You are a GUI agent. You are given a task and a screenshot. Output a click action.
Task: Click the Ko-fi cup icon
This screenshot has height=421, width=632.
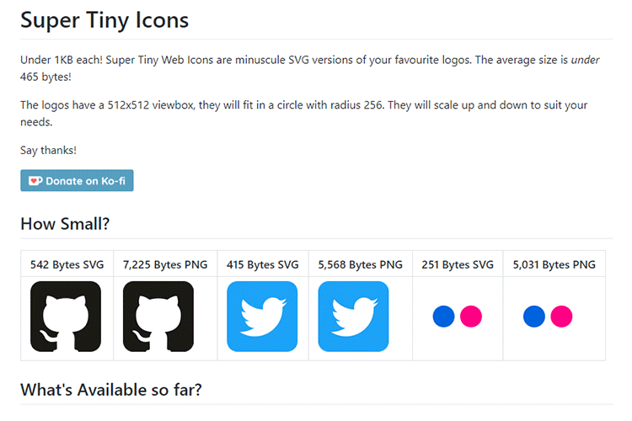coord(35,180)
